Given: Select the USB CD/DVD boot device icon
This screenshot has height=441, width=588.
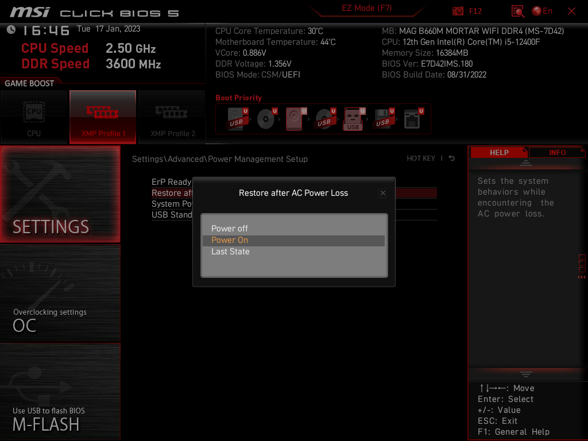Looking at the screenshot, I should tap(325, 119).
